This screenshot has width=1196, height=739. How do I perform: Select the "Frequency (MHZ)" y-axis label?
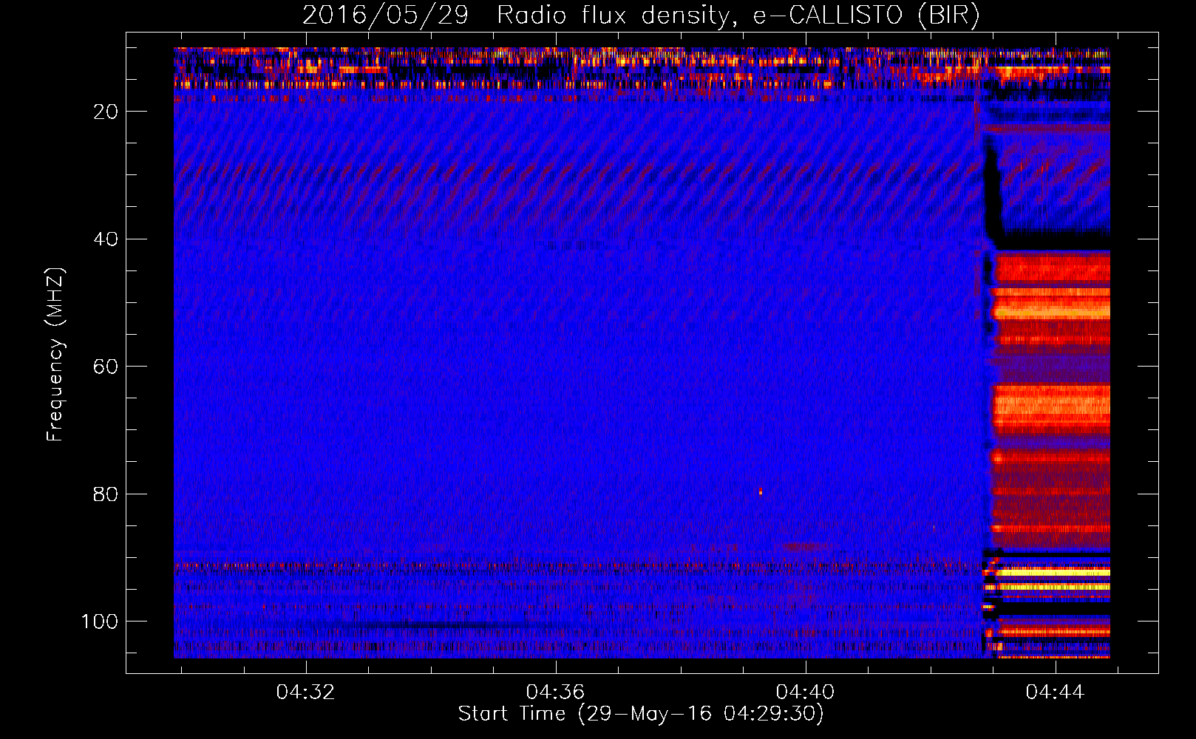55,354
